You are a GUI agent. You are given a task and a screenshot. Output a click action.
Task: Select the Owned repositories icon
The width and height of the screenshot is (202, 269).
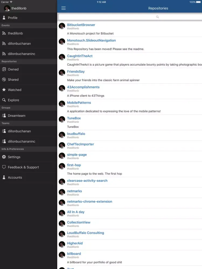(x=4, y=69)
